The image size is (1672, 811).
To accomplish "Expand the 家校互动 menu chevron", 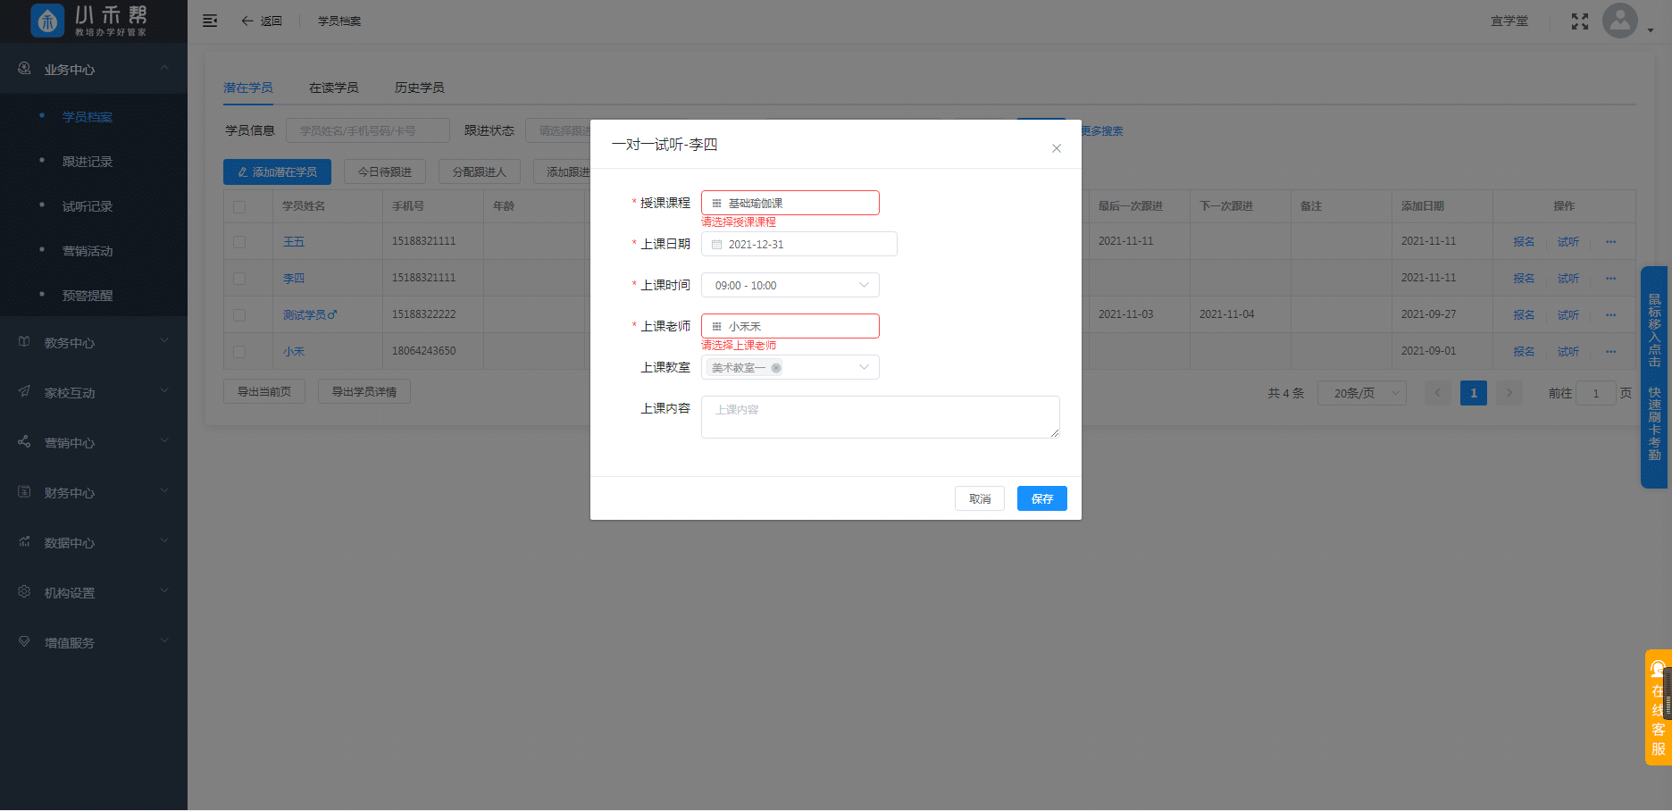I will 164,391.
